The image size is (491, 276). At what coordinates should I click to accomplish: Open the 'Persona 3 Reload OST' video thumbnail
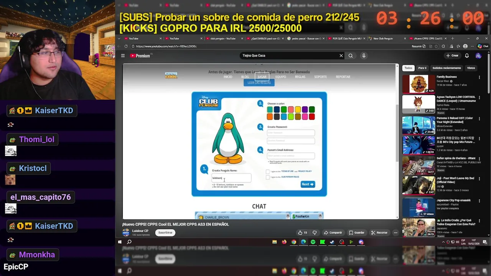click(x=419, y=125)
